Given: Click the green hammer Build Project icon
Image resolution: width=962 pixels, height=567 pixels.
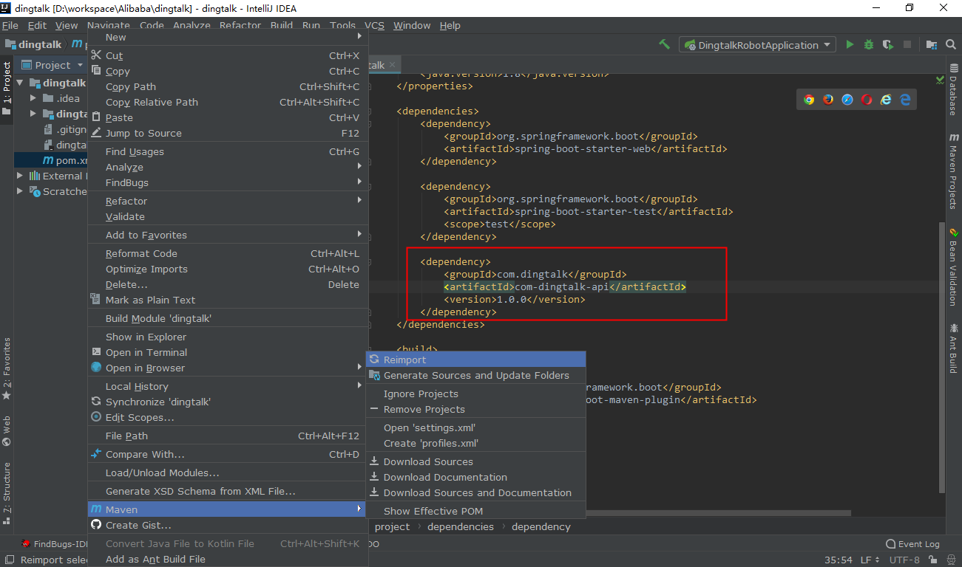Looking at the screenshot, I should point(665,44).
